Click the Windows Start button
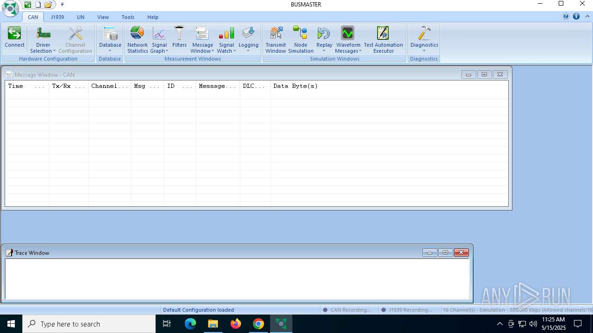This screenshot has width=593, height=333. point(11,324)
